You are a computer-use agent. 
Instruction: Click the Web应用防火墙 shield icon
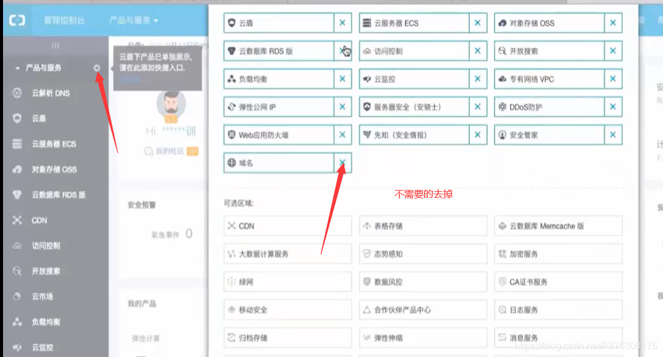tap(232, 134)
